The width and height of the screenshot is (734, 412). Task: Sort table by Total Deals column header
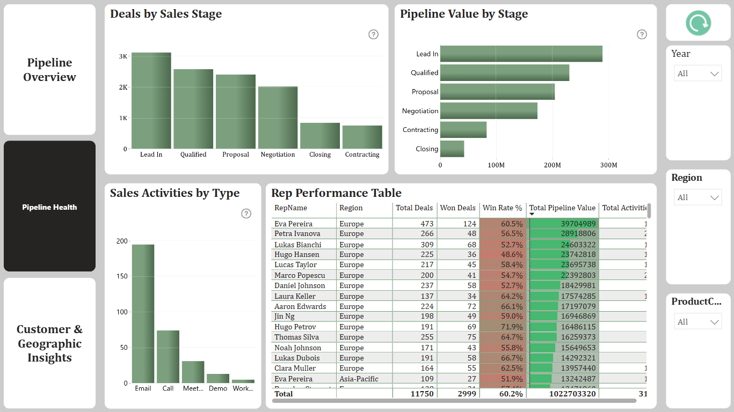tap(414, 208)
